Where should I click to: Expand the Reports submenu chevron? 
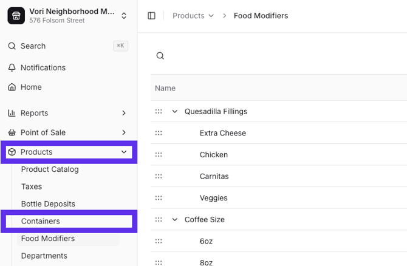tap(124, 113)
